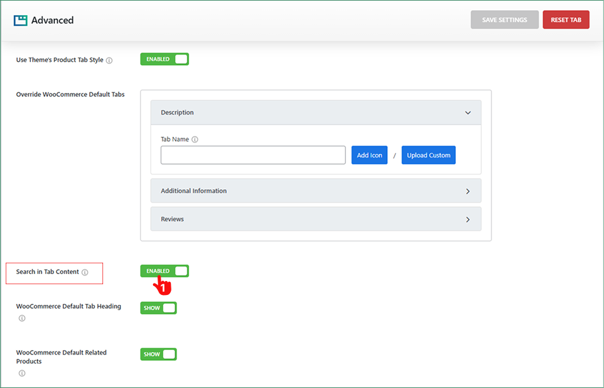Select the Reviews accordion title text
Screen dimensions: 604x388
point(172,220)
